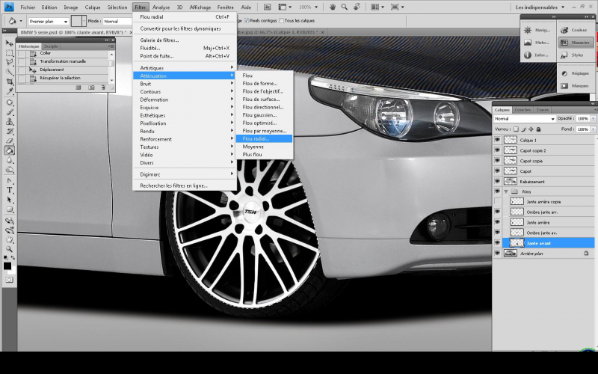The image size is (598, 374).
Task: Click the foreground color swatch
Action: coord(7,266)
